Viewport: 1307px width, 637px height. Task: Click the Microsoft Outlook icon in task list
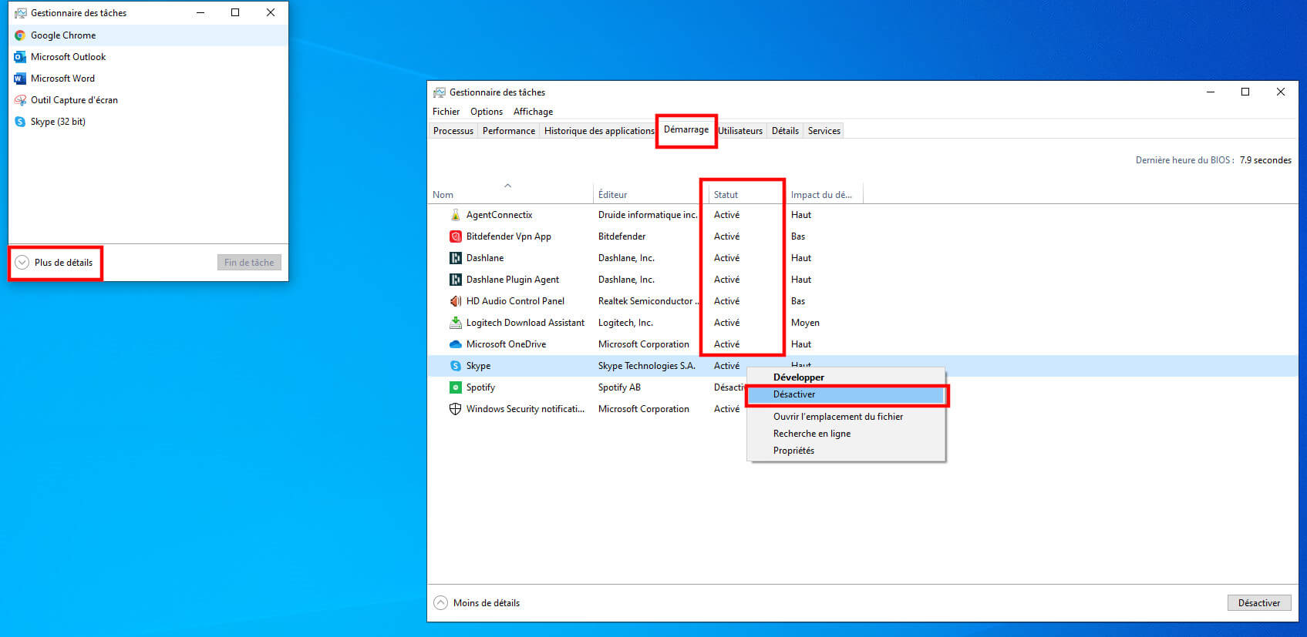(x=20, y=57)
